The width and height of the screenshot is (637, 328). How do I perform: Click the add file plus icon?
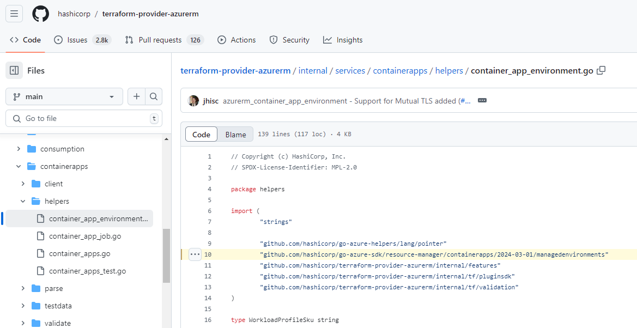click(136, 96)
